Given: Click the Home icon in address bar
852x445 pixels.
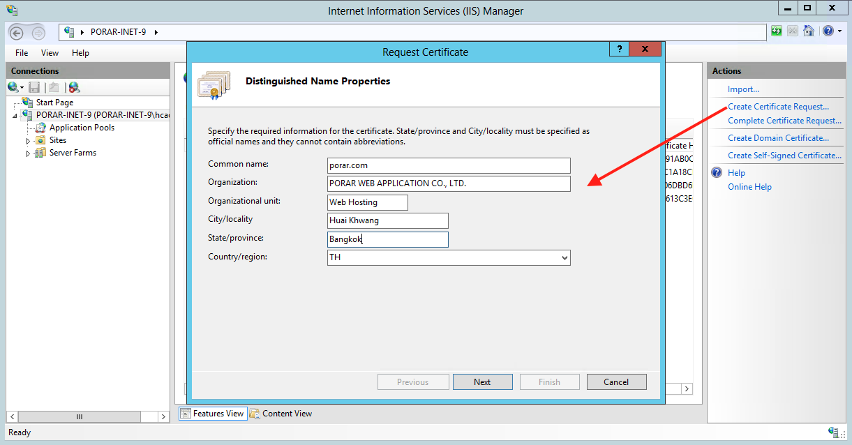Looking at the screenshot, I should pyautogui.click(x=809, y=31).
